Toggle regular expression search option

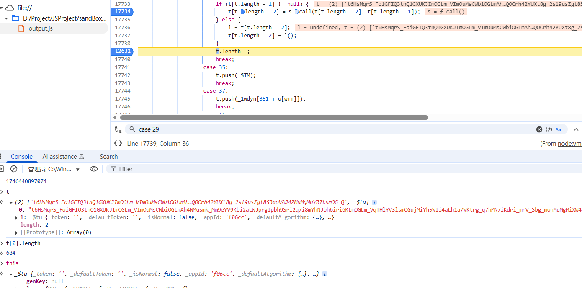click(549, 129)
